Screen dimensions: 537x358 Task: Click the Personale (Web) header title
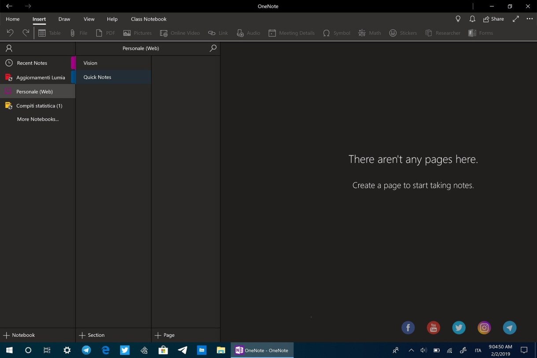(x=141, y=48)
